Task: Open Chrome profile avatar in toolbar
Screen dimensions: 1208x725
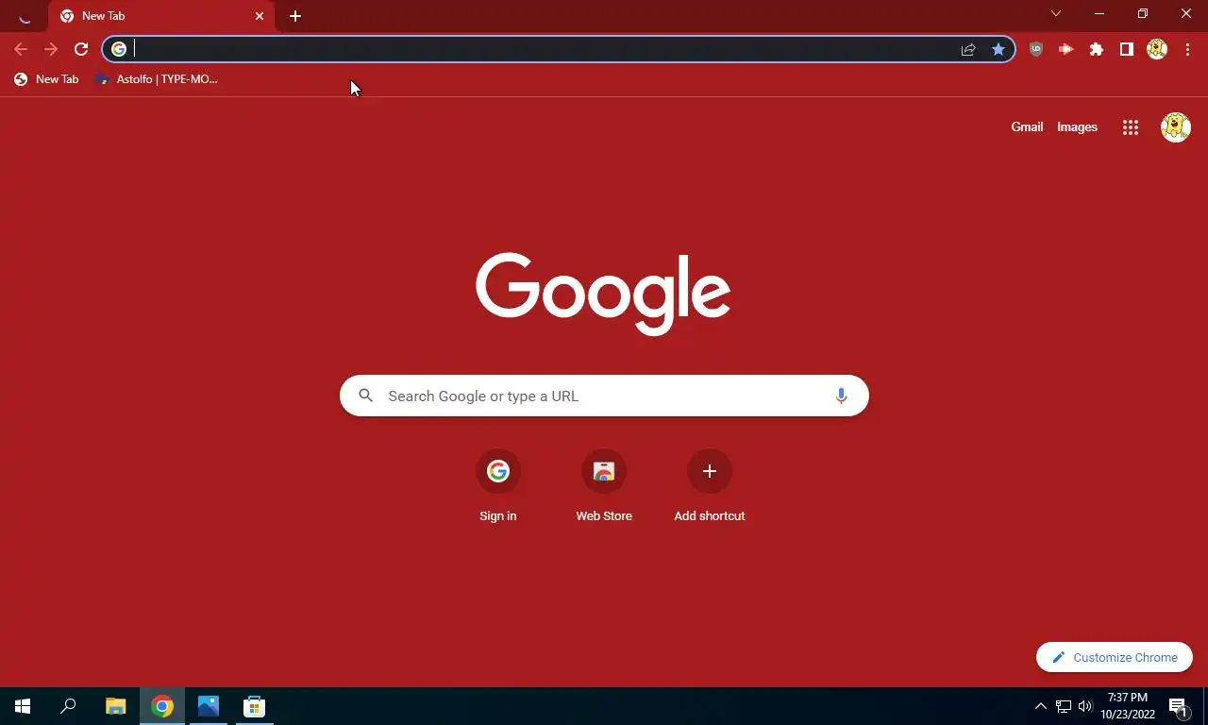Action: point(1157,49)
